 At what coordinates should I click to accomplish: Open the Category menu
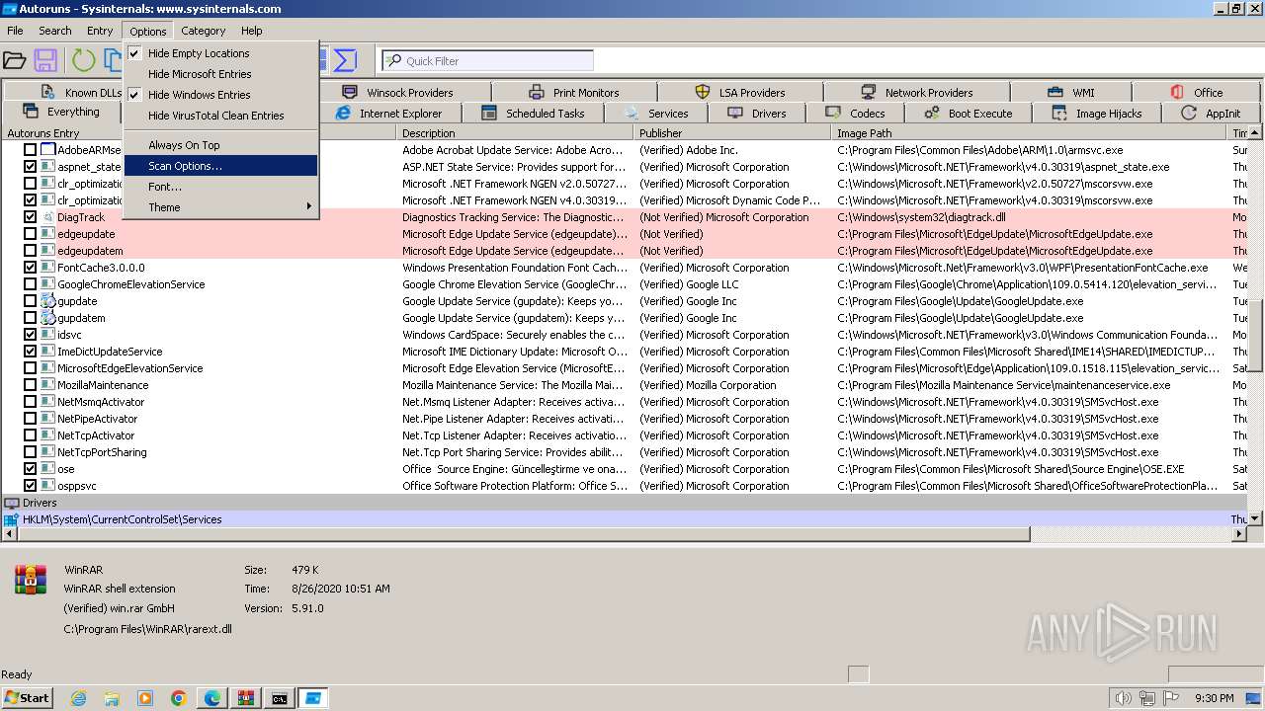pos(204,31)
